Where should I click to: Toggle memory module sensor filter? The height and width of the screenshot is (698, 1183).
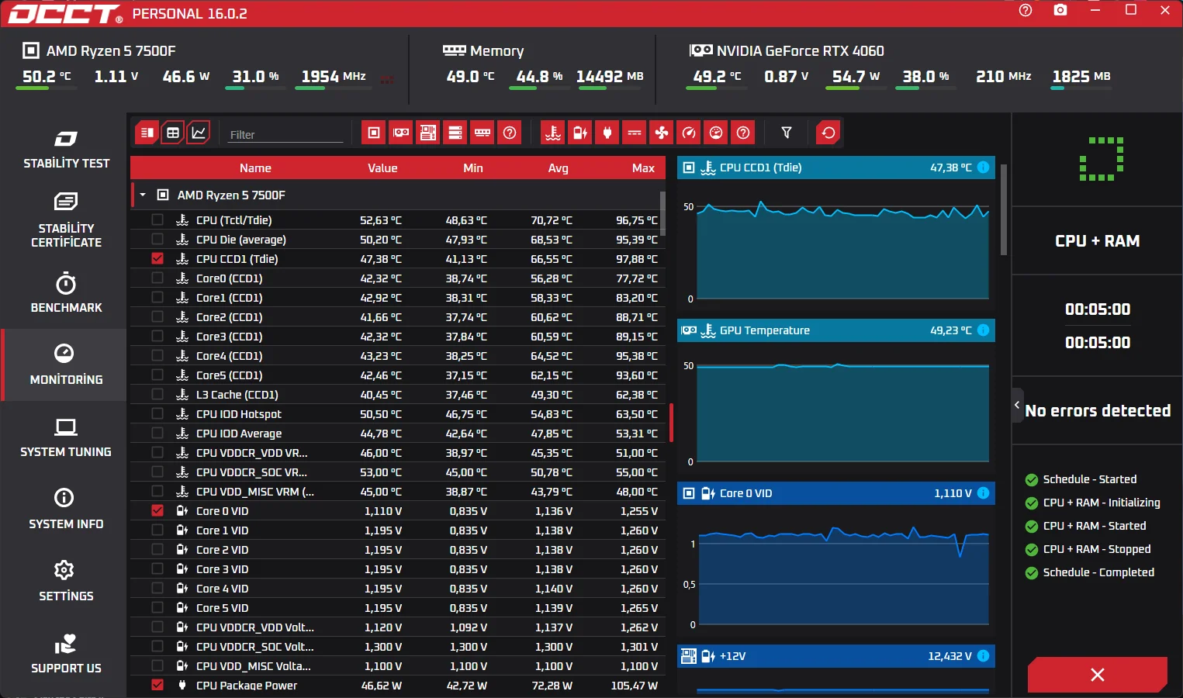click(483, 133)
